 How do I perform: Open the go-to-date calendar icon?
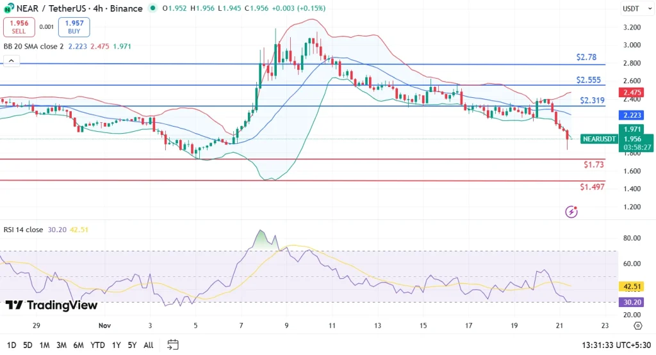click(173, 345)
